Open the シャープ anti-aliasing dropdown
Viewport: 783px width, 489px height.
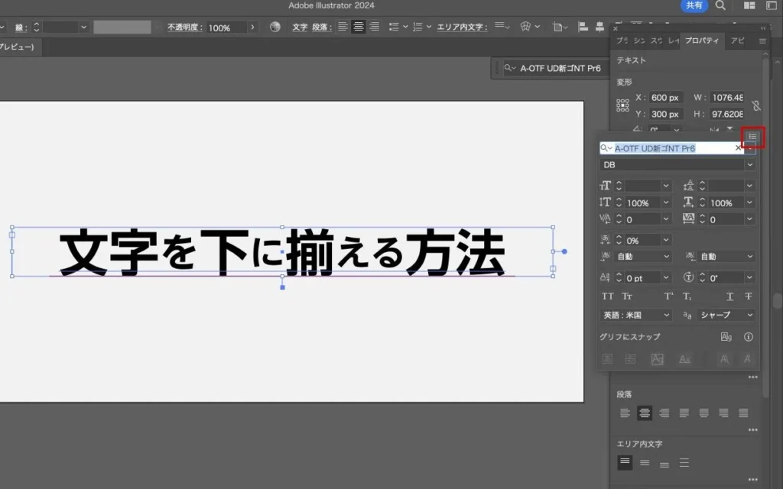pos(726,315)
